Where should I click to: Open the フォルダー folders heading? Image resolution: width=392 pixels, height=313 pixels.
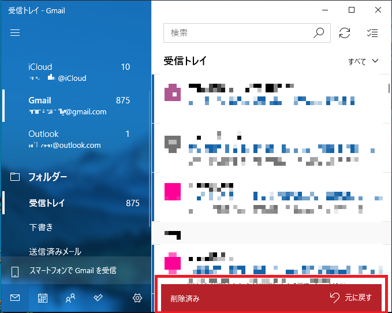click(x=47, y=177)
